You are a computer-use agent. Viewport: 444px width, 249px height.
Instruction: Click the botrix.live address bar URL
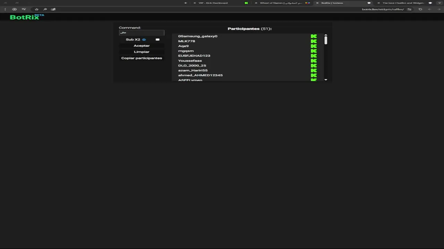tap(383, 9)
